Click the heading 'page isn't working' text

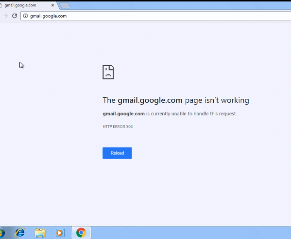[x=217, y=100]
